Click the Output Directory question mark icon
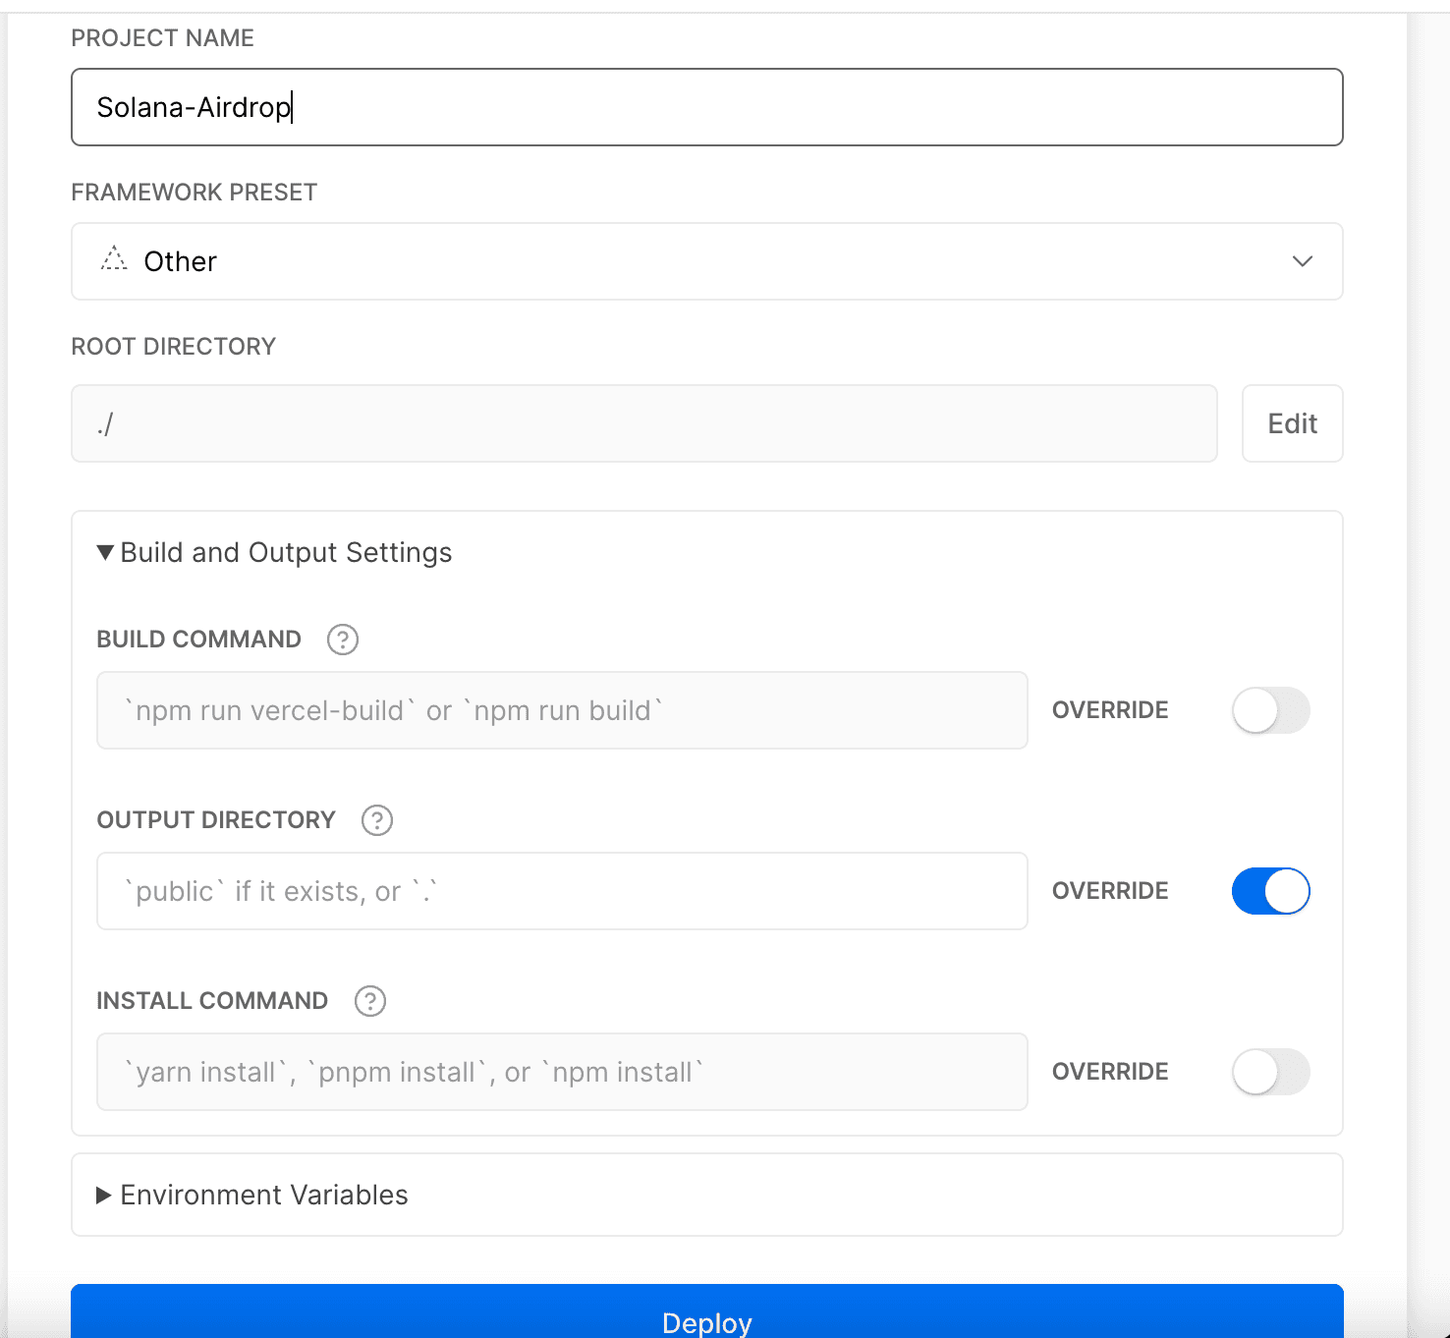 click(x=376, y=820)
